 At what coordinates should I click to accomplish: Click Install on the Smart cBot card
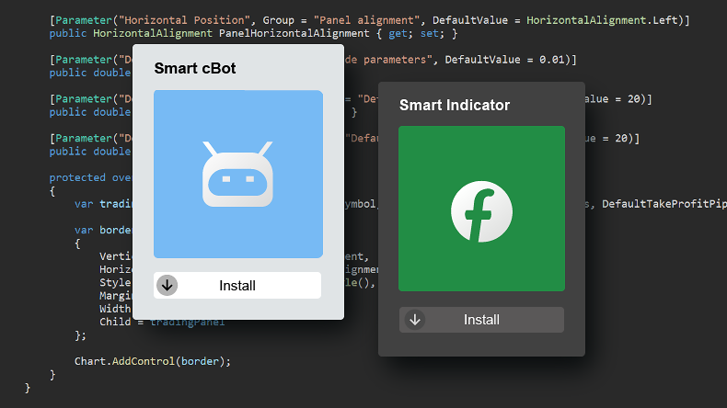(237, 285)
